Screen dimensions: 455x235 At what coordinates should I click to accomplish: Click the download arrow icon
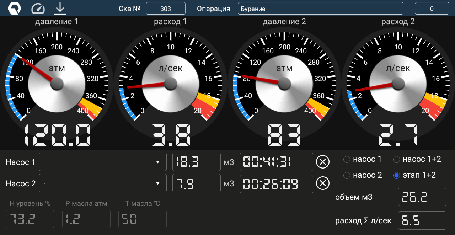(x=60, y=8)
